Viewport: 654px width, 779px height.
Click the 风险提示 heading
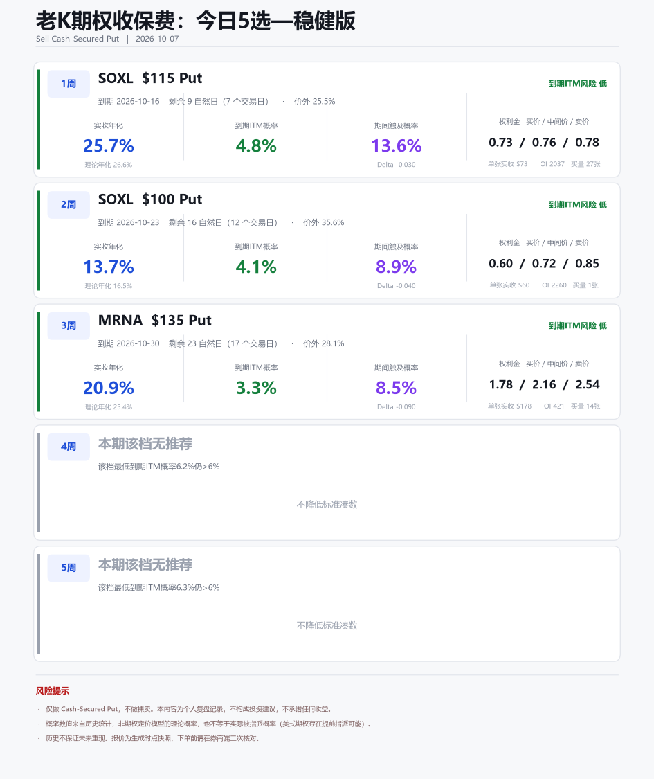[x=53, y=691]
